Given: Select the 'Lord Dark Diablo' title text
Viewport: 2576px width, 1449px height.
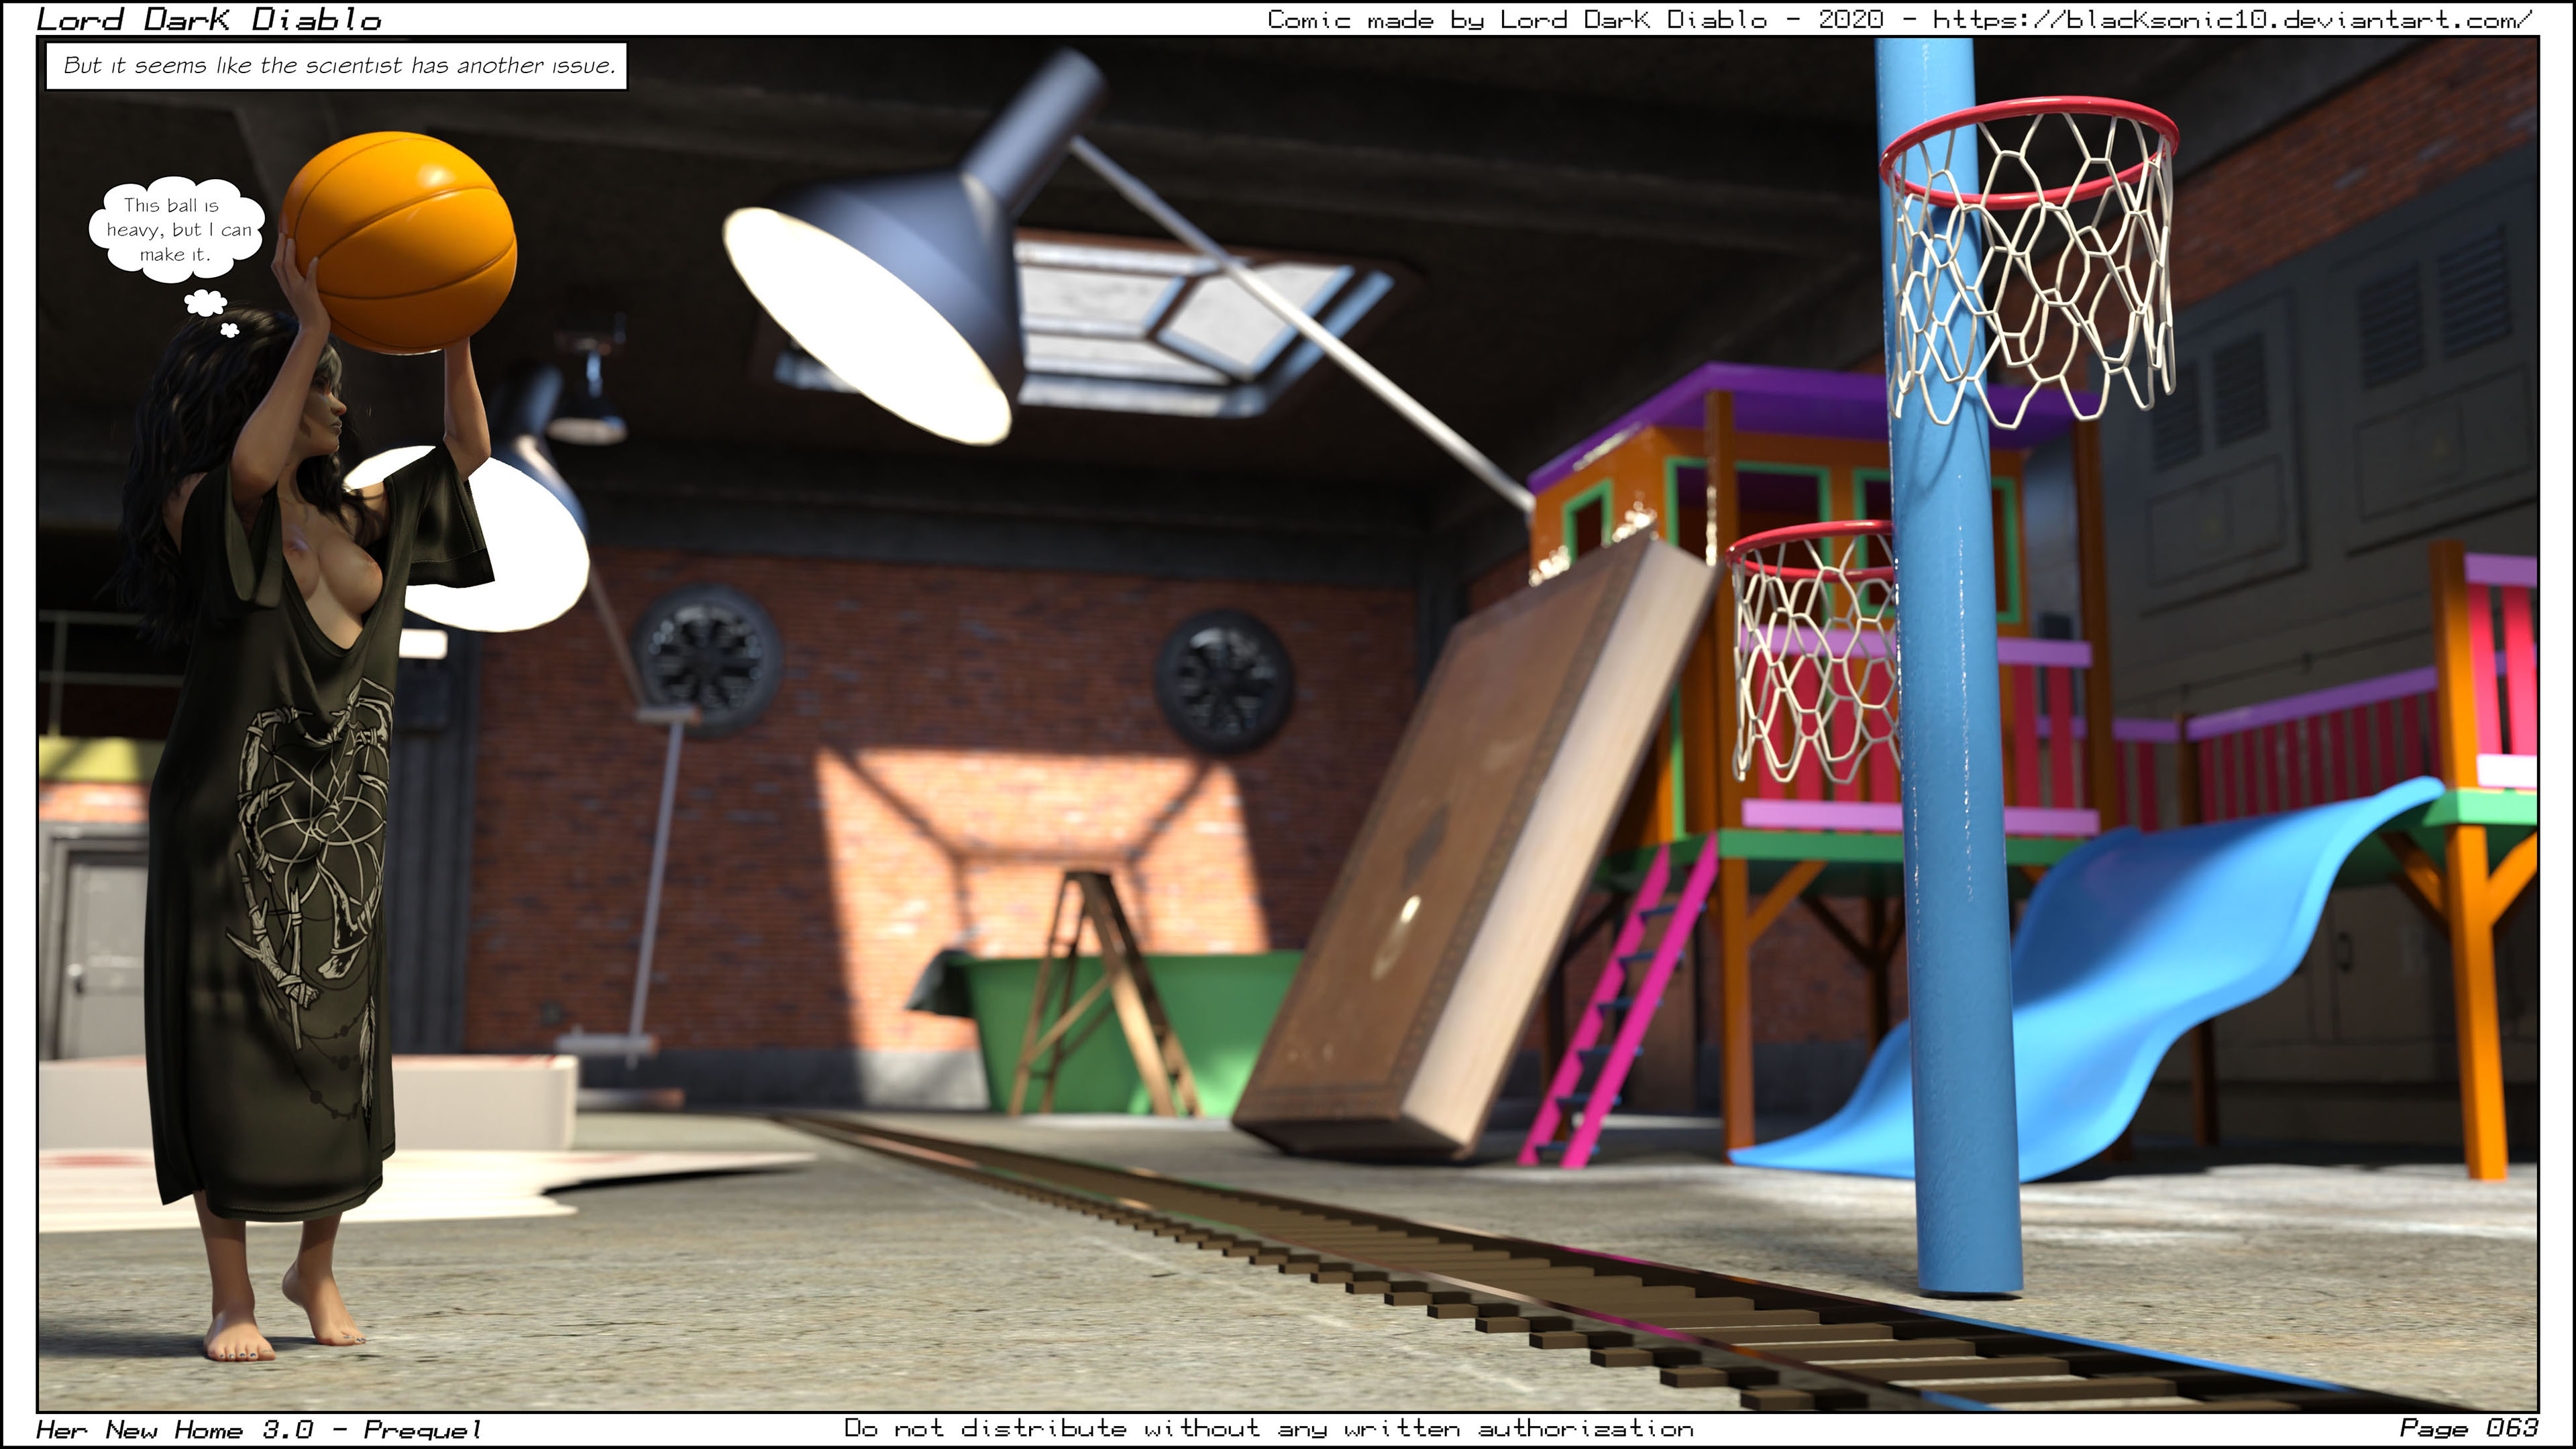Looking at the screenshot, I should point(209,19).
